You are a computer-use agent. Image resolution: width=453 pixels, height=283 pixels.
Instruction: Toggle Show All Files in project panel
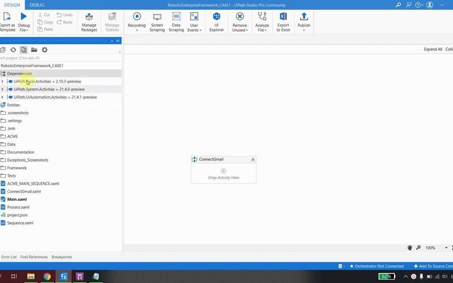coord(23,50)
